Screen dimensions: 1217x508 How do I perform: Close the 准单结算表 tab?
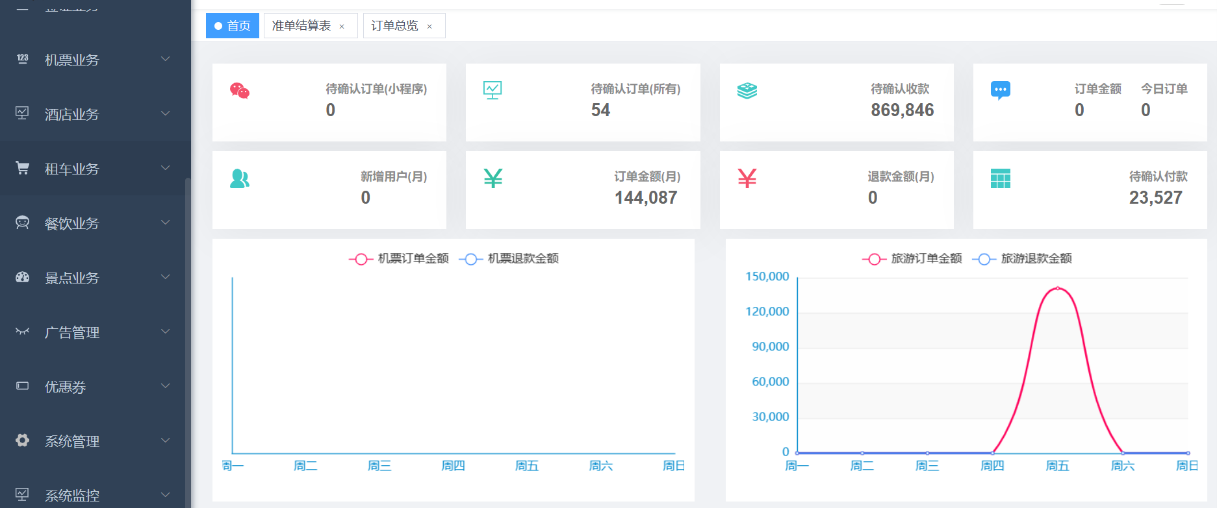pyautogui.click(x=342, y=27)
